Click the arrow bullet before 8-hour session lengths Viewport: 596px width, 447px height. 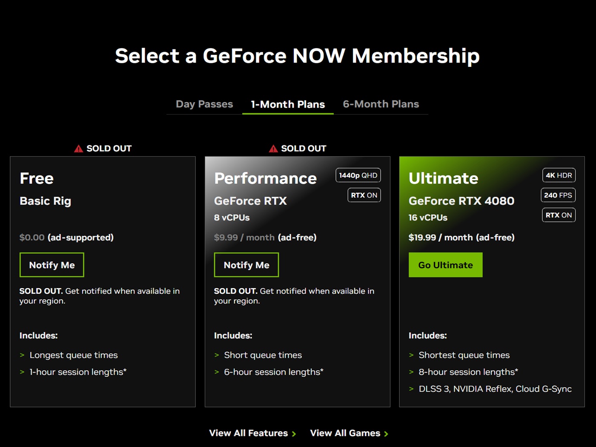coord(411,372)
